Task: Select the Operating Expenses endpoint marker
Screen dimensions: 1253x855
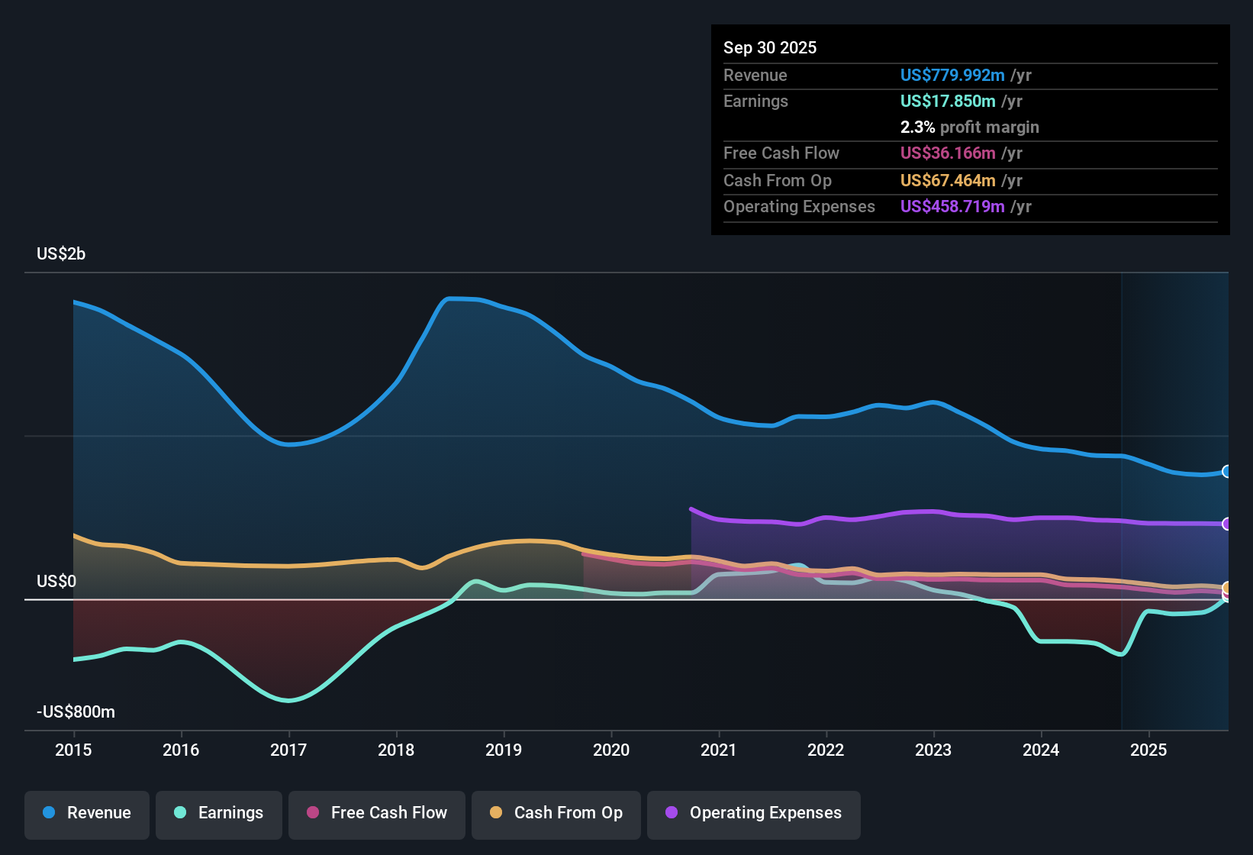Action: (x=1226, y=524)
